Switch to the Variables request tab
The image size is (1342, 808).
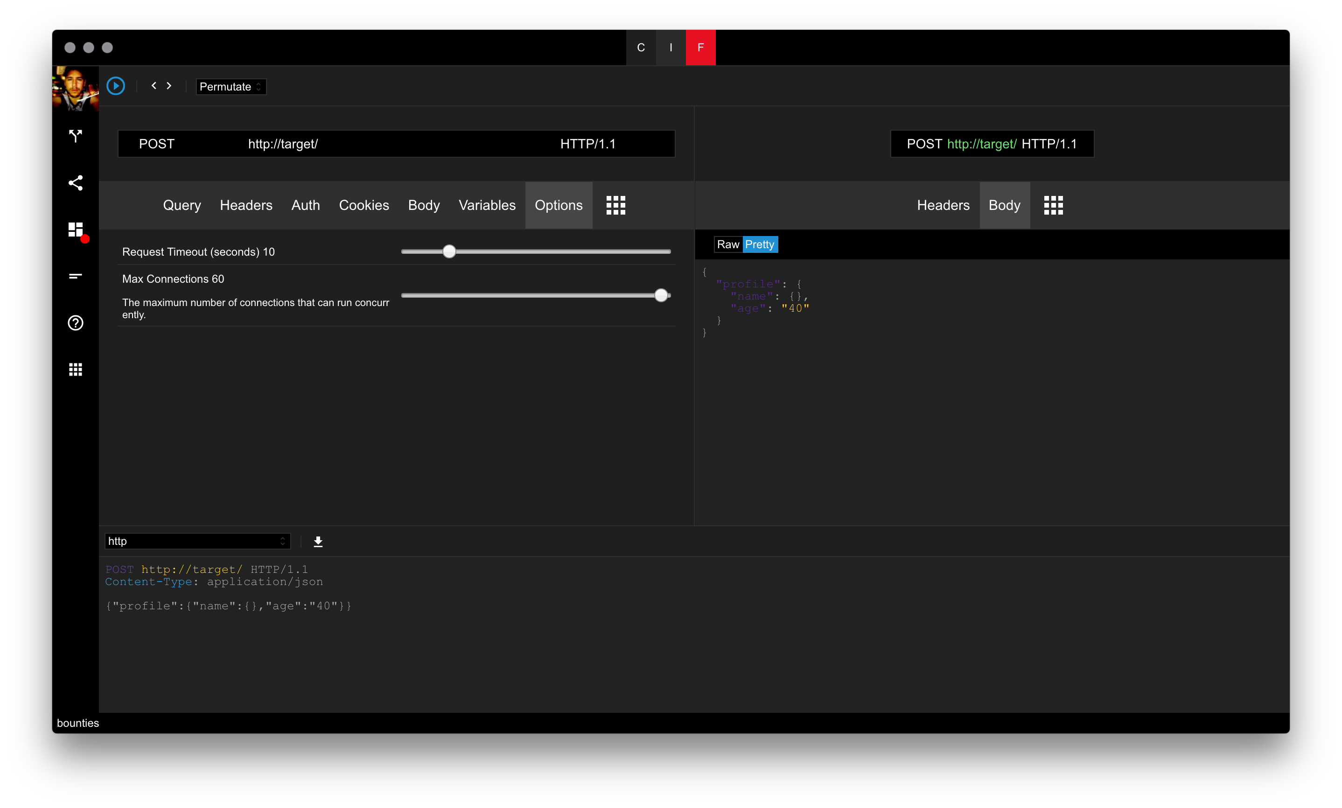pos(487,205)
